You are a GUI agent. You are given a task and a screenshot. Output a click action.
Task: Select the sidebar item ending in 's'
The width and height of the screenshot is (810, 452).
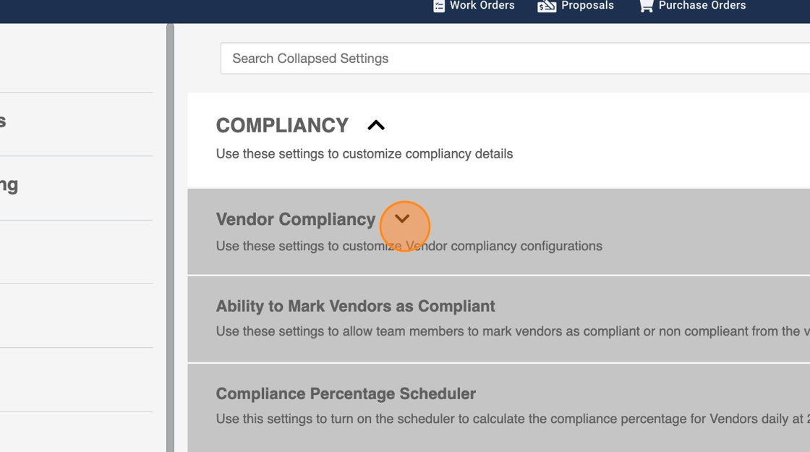click(3, 121)
